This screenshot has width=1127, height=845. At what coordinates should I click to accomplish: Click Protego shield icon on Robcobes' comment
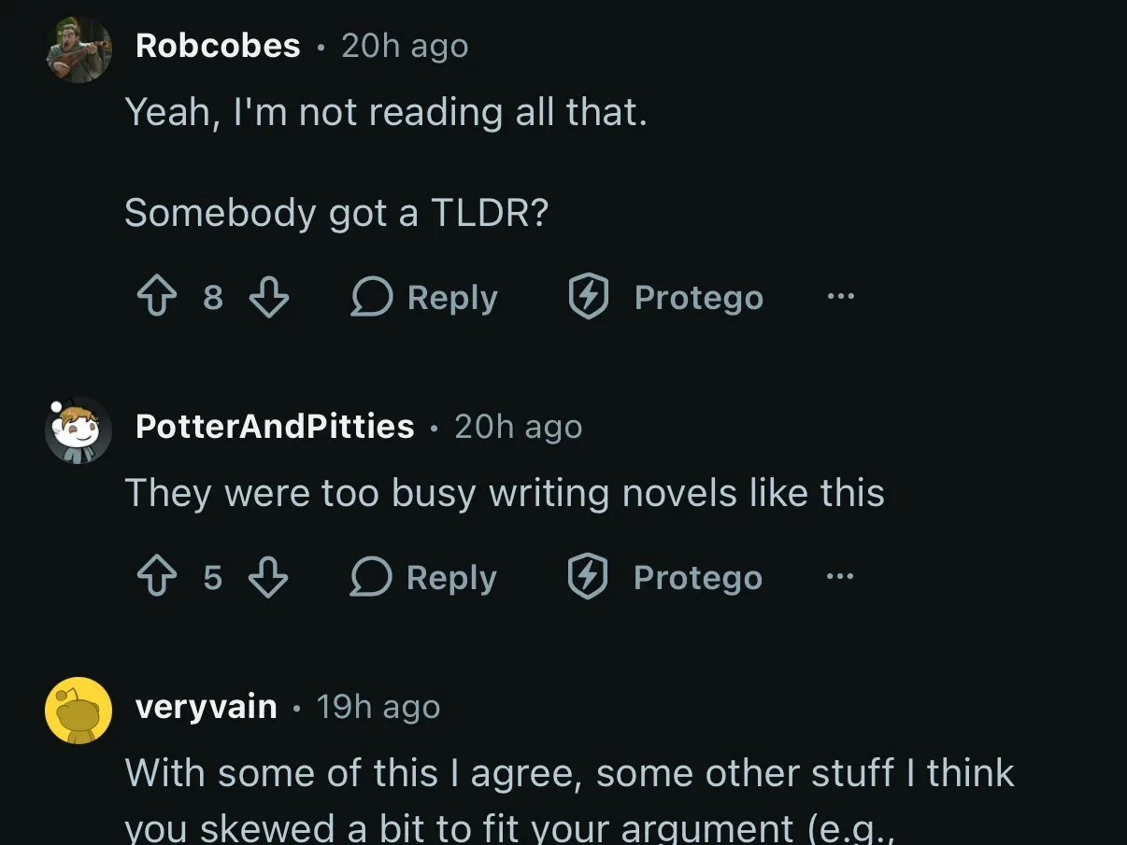[x=589, y=298]
